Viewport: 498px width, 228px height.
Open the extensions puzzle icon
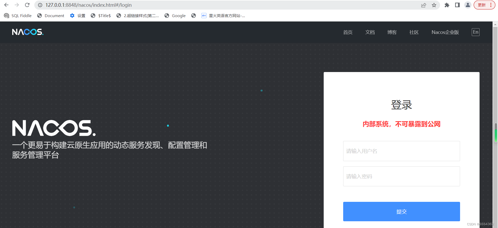click(x=447, y=5)
